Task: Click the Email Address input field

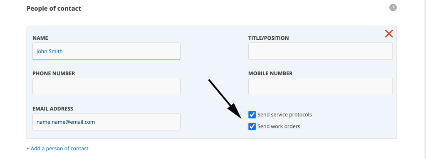Action: point(106,122)
